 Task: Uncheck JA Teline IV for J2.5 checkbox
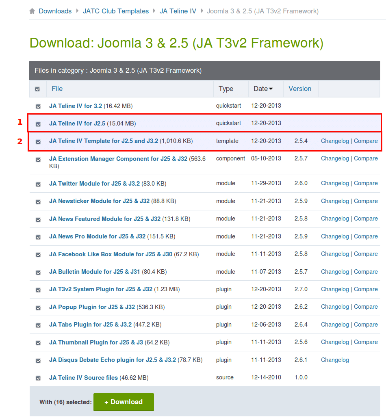pyautogui.click(x=38, y=124)
